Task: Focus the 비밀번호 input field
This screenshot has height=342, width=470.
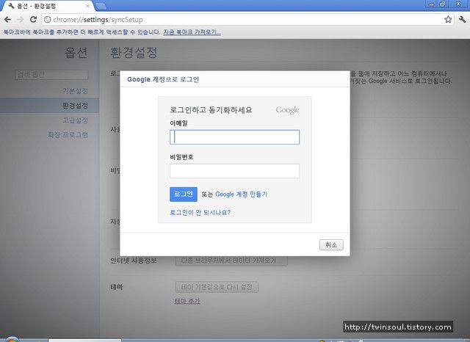Action: click(234, 171)
